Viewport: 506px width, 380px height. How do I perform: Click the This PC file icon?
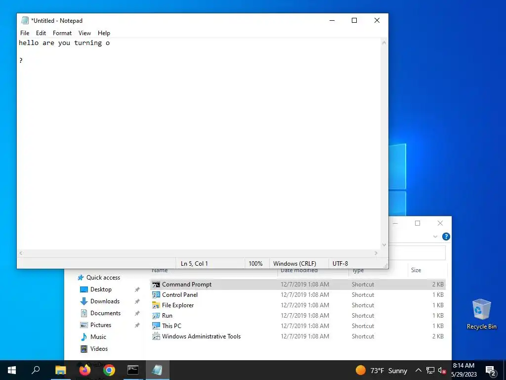coord(156,326)
